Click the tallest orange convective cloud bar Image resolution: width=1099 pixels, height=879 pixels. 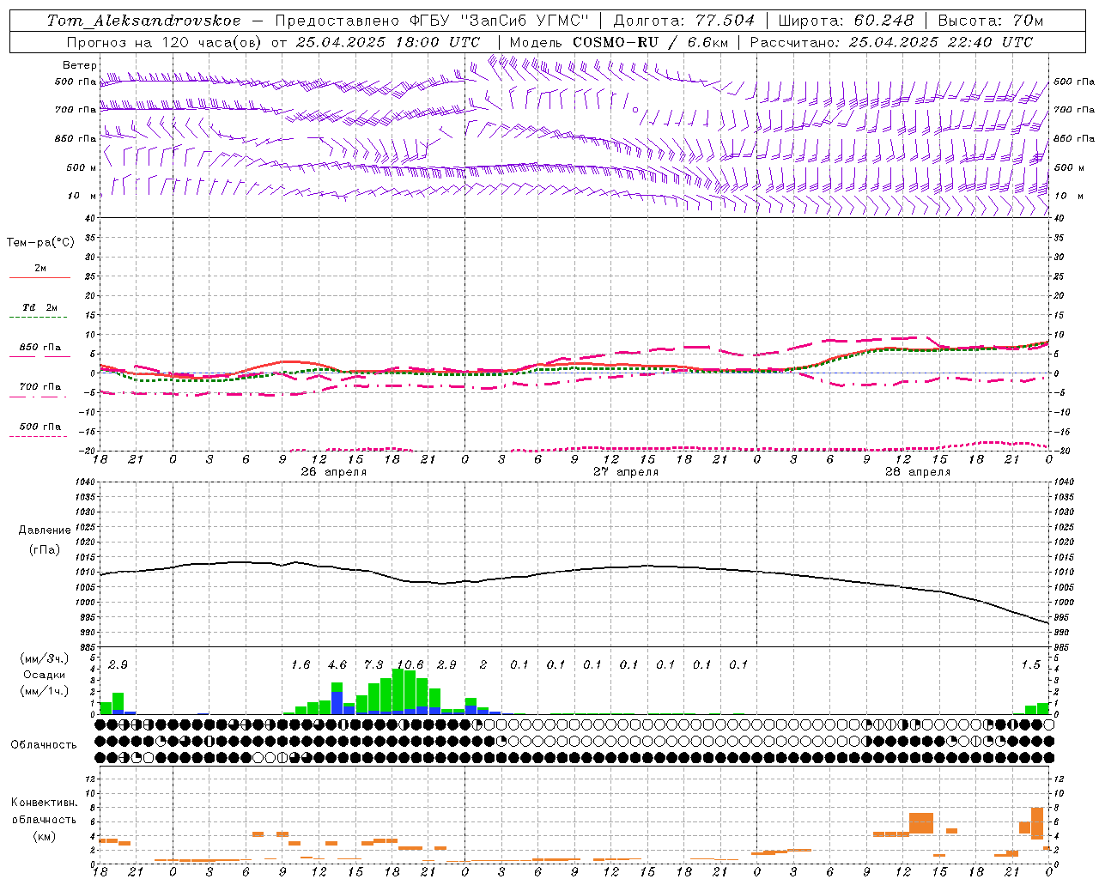1037,823
